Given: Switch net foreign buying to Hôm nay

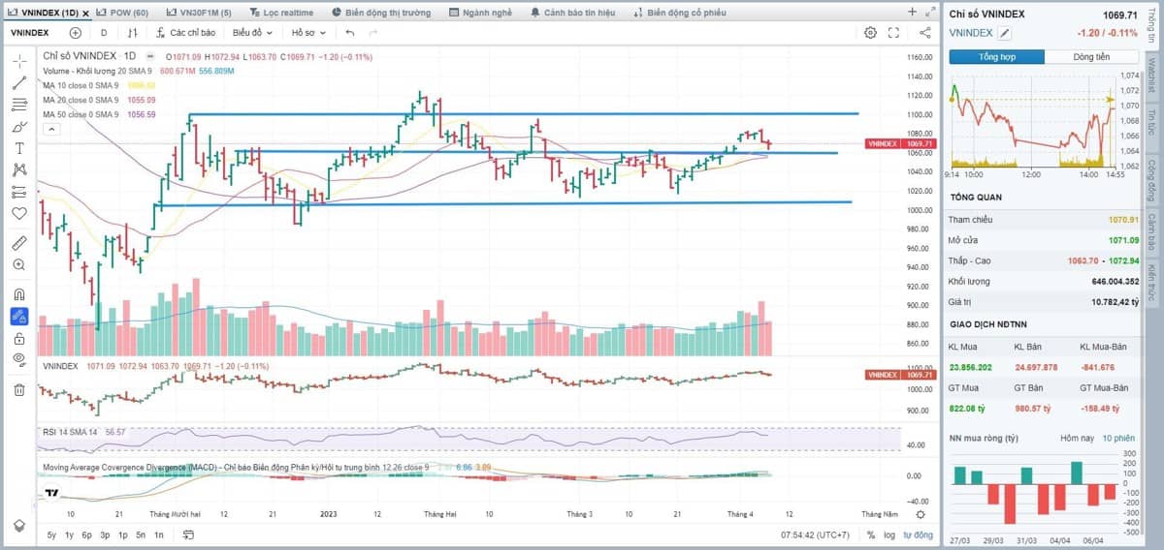Looking at the screenshot, I should tap(1077, 439).
